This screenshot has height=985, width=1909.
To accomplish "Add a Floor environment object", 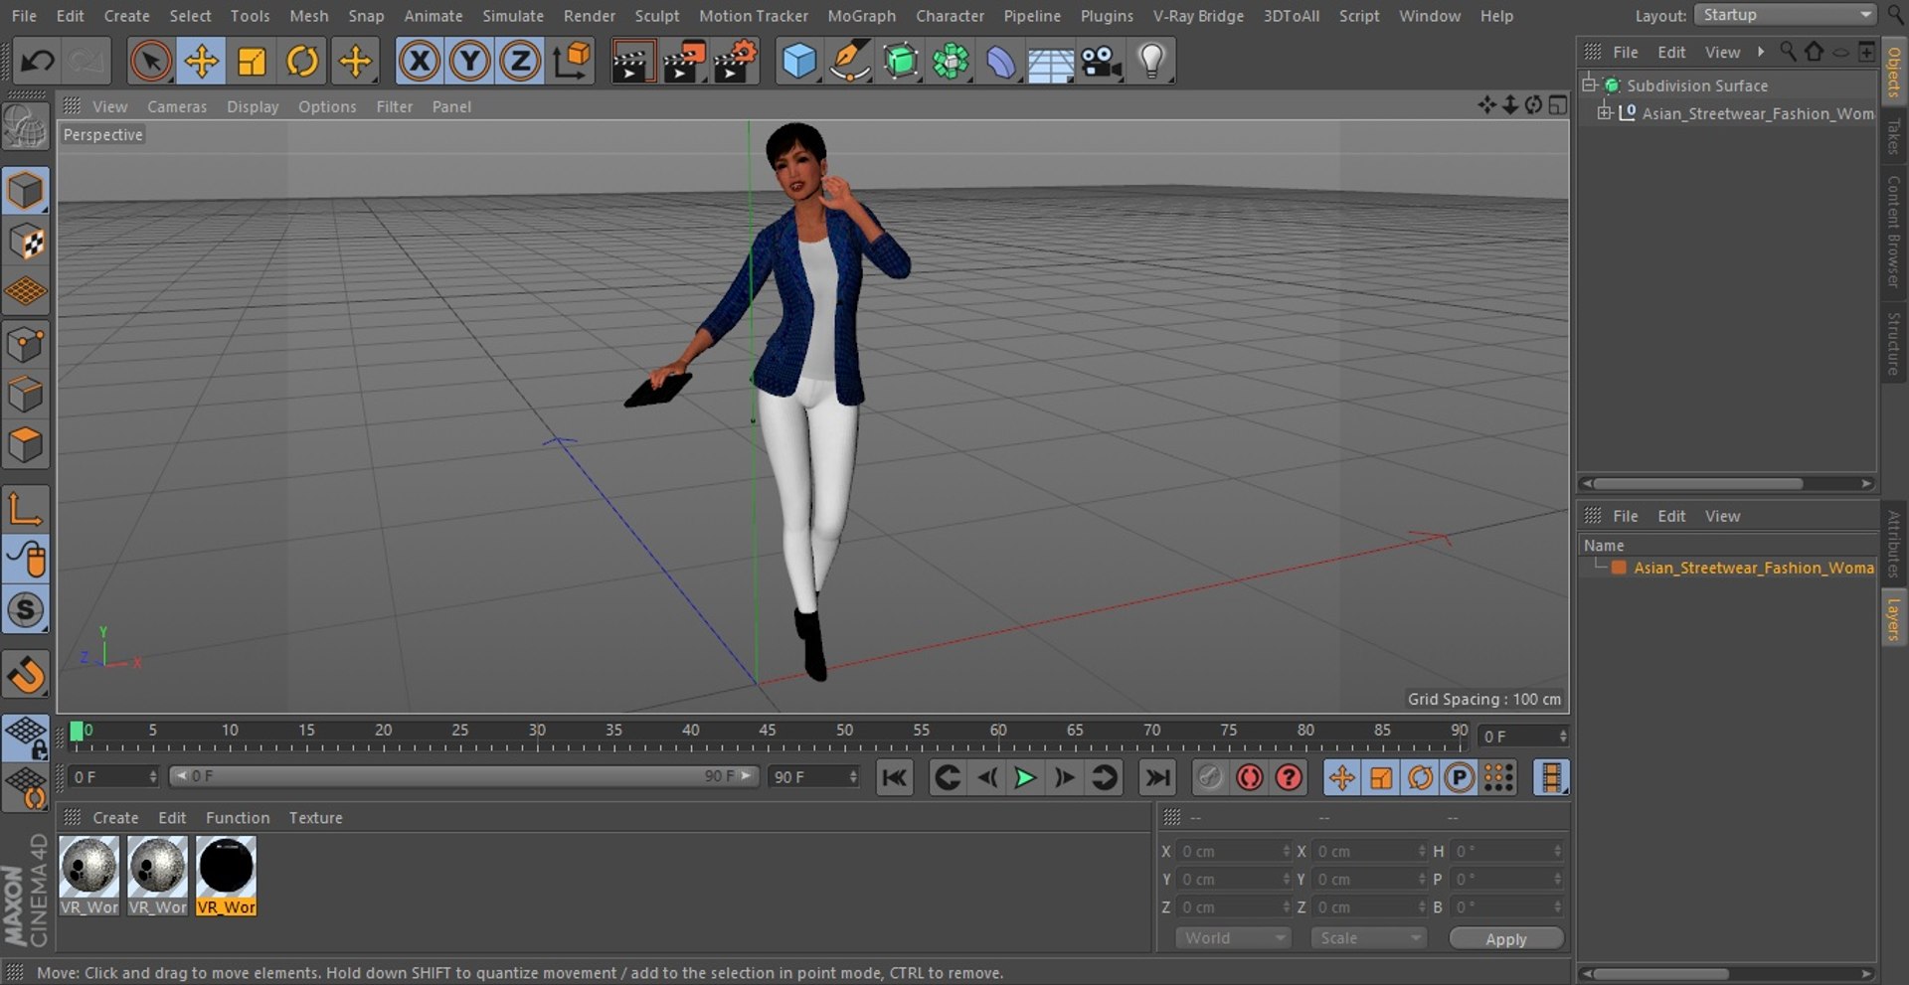I will [1051, 62].
